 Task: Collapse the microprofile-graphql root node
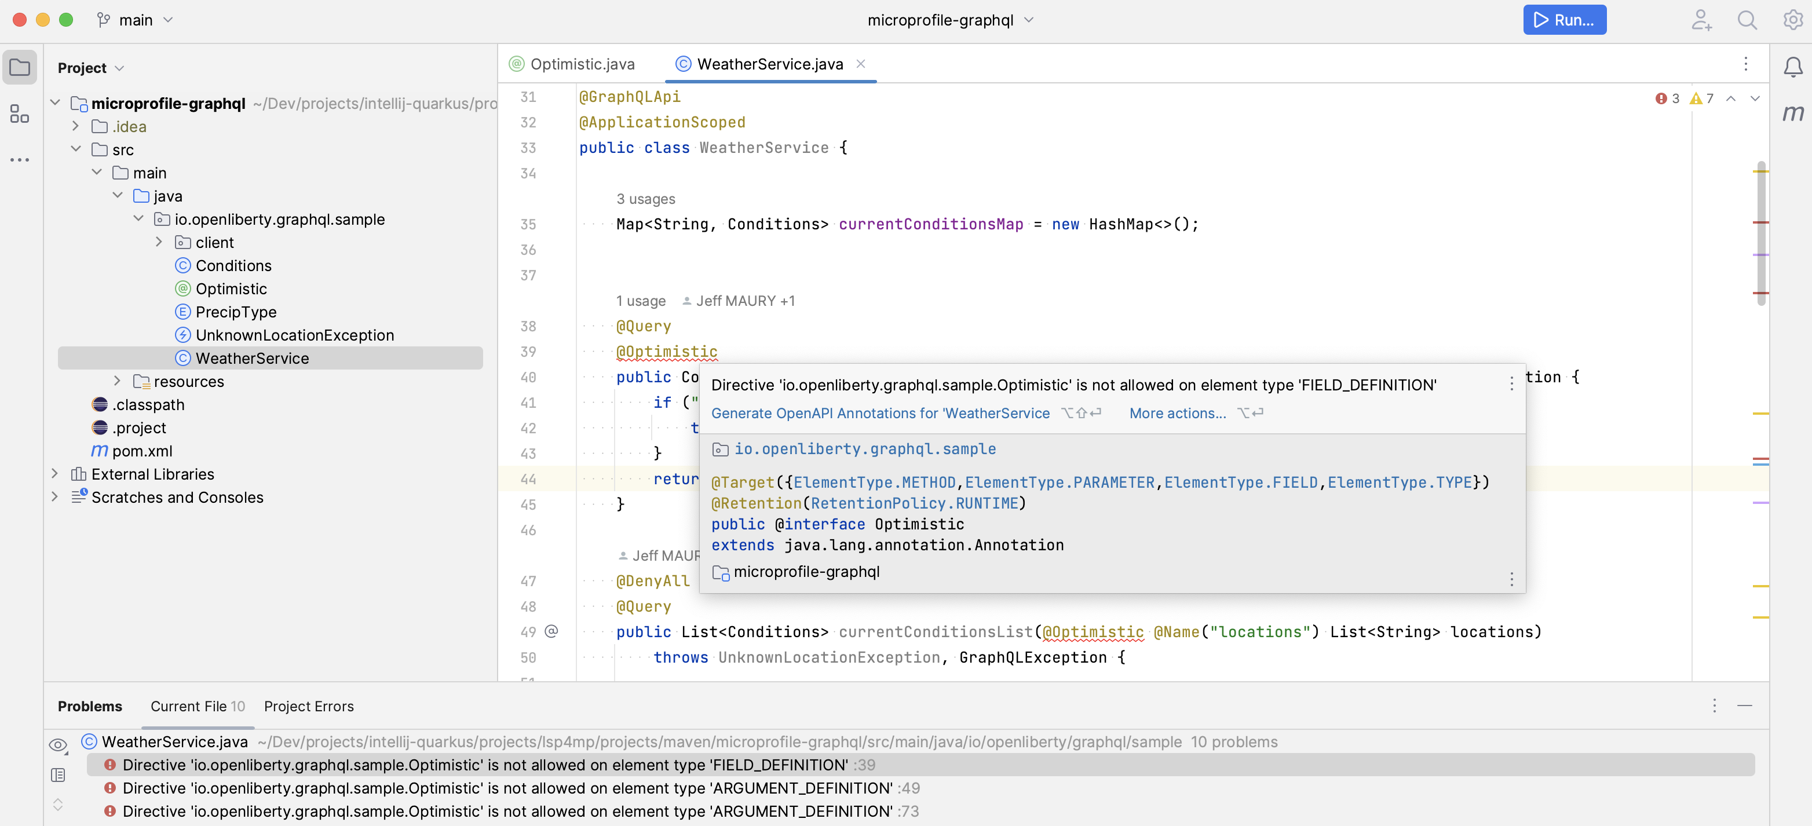coord(55,103)
